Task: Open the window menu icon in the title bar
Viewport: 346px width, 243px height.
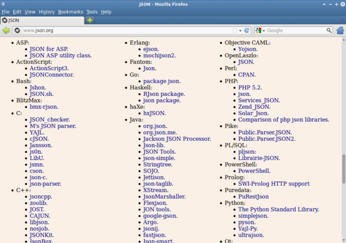Action: [3, 4]
